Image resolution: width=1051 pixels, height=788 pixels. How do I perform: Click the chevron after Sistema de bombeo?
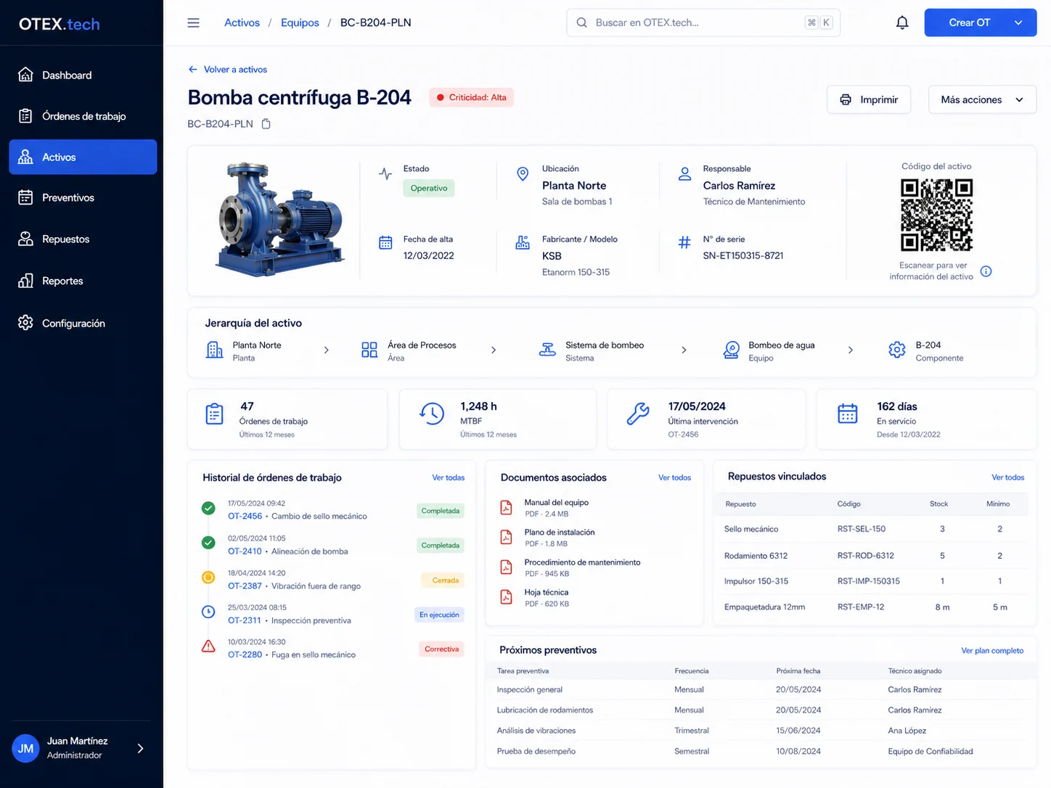684,350
